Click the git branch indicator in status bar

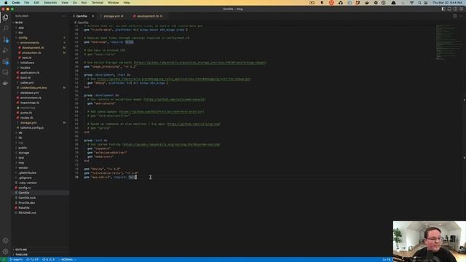16,260
